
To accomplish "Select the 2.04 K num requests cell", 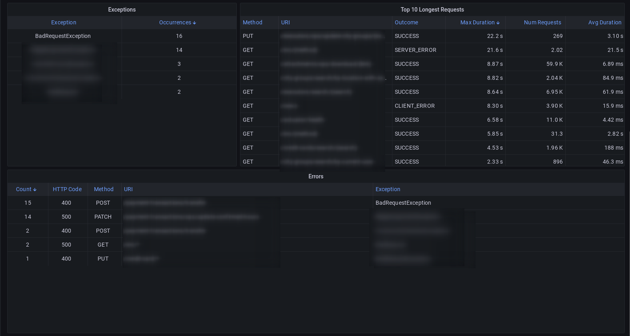I will click(x=554, y=78).
